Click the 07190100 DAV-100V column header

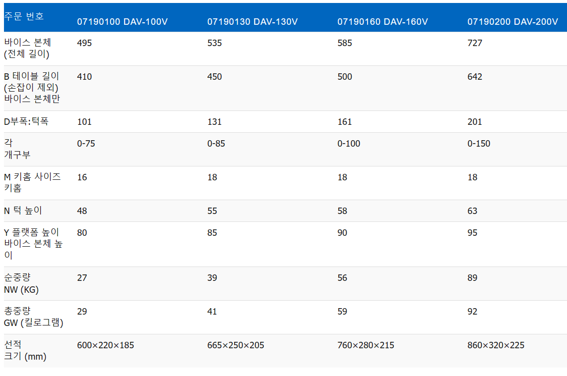[122, 22]
